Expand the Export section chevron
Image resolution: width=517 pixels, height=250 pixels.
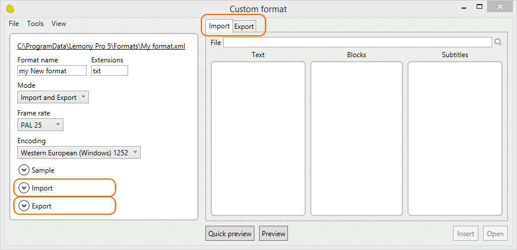24,206
